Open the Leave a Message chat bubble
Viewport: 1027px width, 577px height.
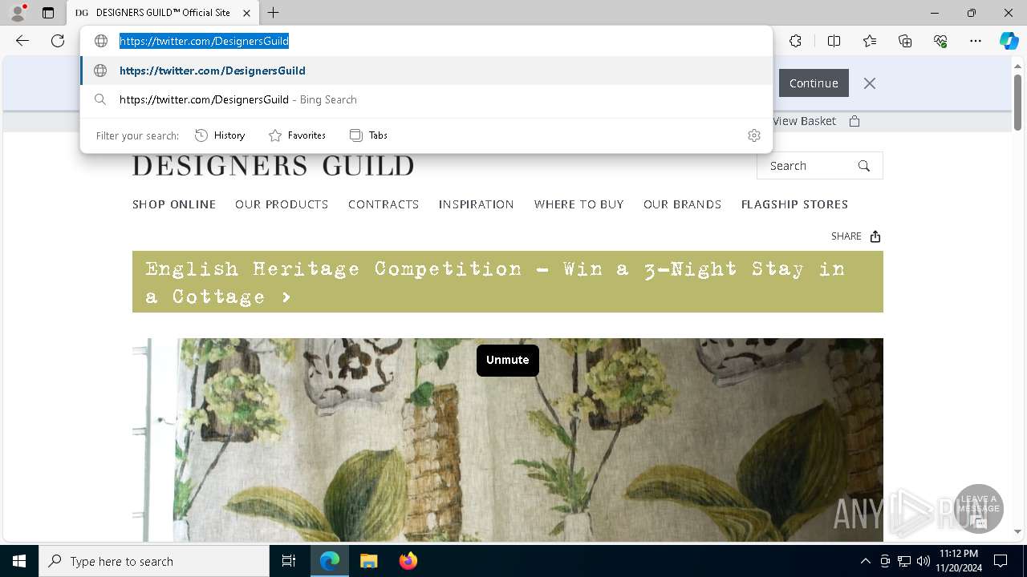[x=979, y=509]
